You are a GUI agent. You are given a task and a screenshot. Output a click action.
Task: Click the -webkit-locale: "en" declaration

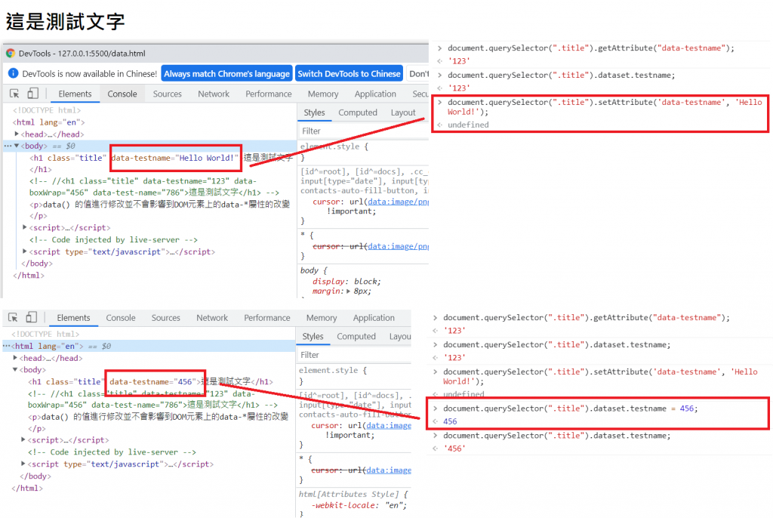[359, 505]
